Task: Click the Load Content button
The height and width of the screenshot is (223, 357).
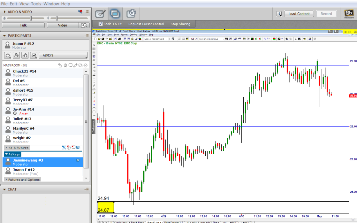Action: click(299, 14)
